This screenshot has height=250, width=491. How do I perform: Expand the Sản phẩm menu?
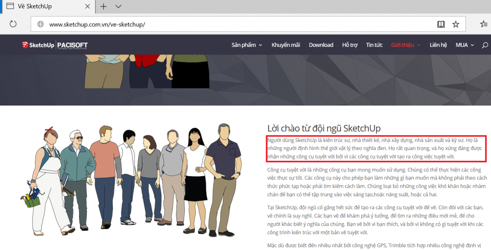point(247,45)
